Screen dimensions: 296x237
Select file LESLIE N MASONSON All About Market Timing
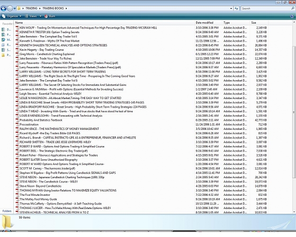71,98
